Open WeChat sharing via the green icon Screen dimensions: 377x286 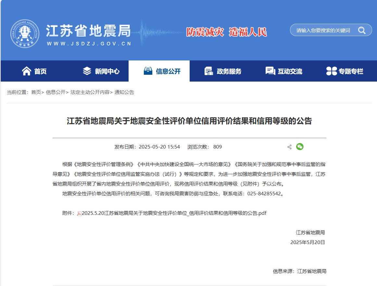click(x=300, y=147)
